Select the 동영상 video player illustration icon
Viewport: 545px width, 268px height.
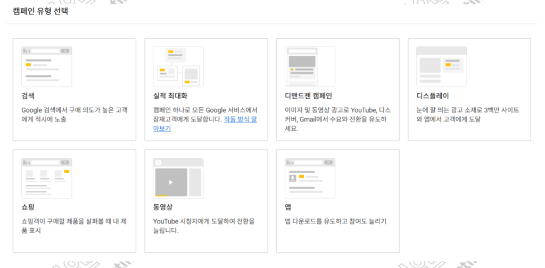(178, 178)
